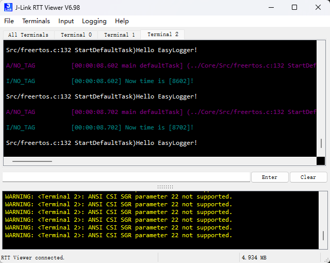Select the Terminal 1 tab

point(120,35)
